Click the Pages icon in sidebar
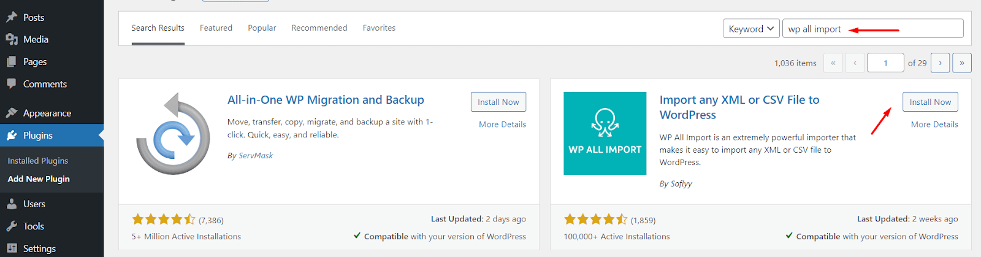Screen dimensions: 981x257 click(x=12, y=62)
